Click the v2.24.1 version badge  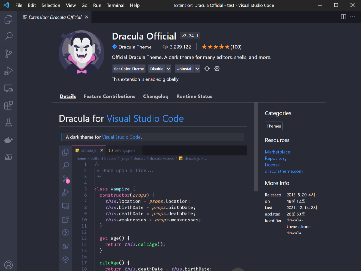pyautogui.click(x=190, y=36)
